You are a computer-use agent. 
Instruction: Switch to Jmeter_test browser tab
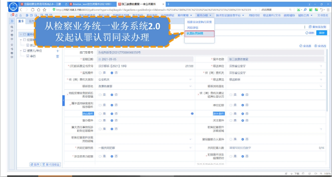92,4
